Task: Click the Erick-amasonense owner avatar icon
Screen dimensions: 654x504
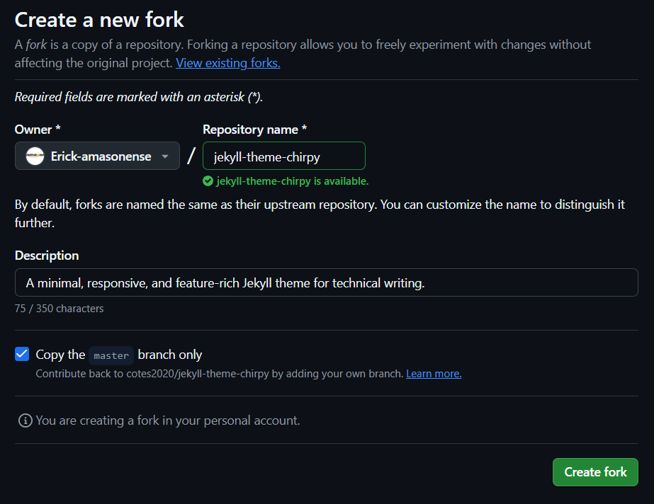Action: (35, 156)
